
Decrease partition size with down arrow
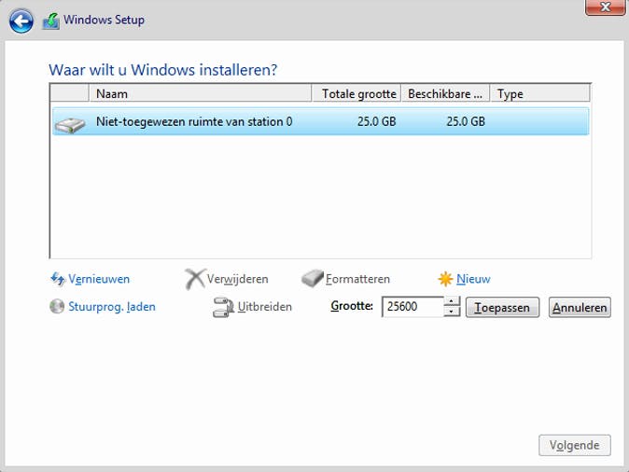pos(453,312)
